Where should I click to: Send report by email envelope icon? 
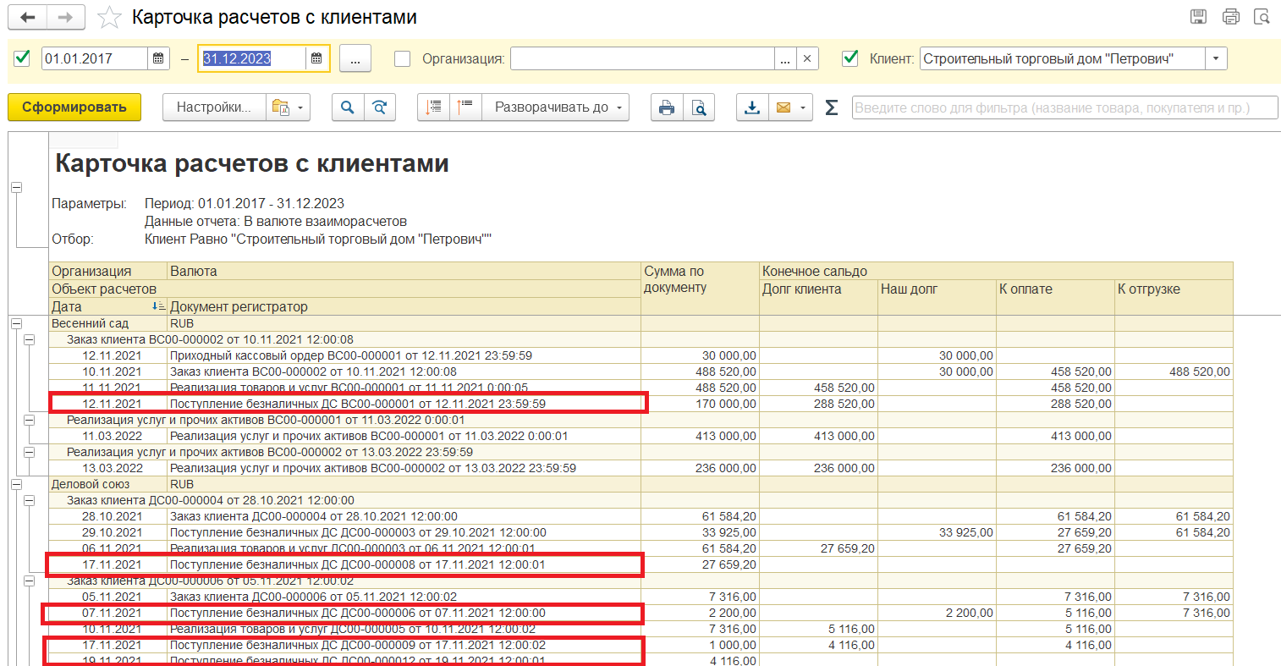coord(783,107)
